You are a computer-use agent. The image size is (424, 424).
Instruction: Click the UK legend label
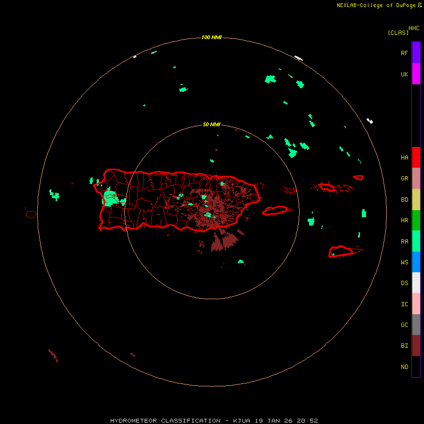click(x=404, y=74)
